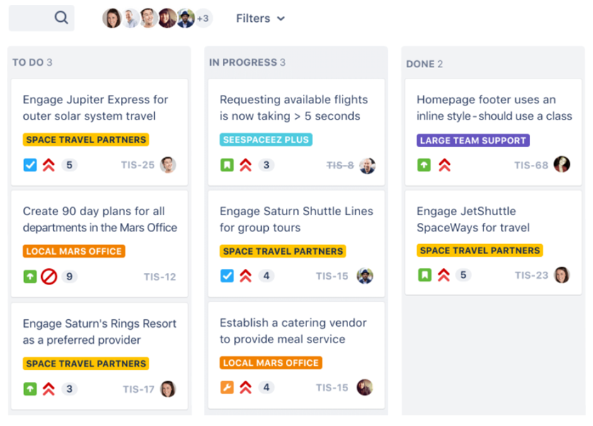Click the DONE column header
The height and width of the screenshot is (426, 593).
click(425, 64)
